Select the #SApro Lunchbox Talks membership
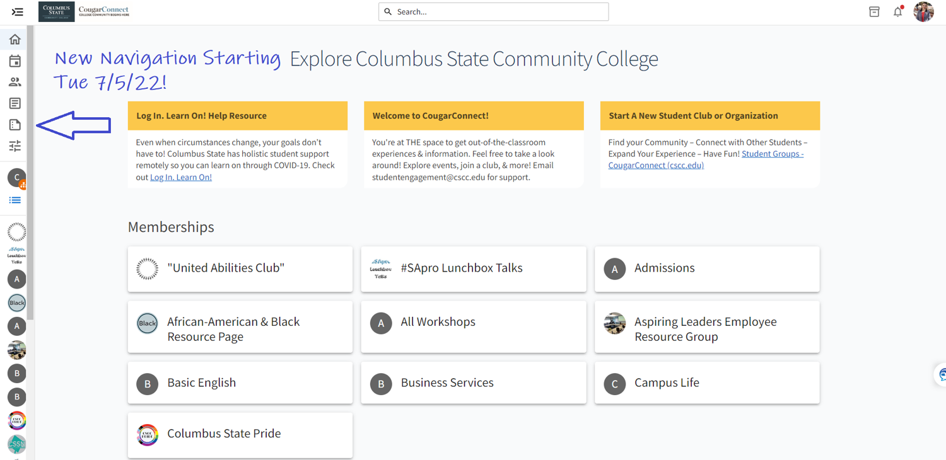 (473, 269)
